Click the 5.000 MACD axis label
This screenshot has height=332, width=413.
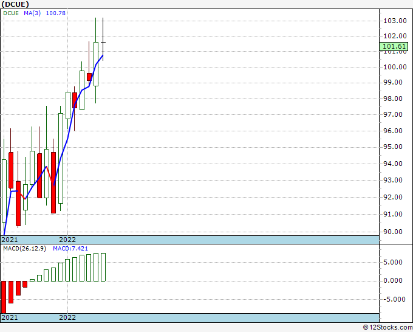click(x=393, y=262)
